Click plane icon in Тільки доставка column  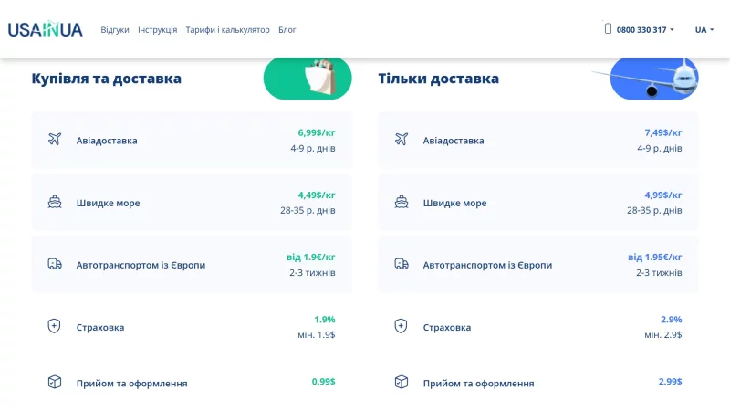401,139
